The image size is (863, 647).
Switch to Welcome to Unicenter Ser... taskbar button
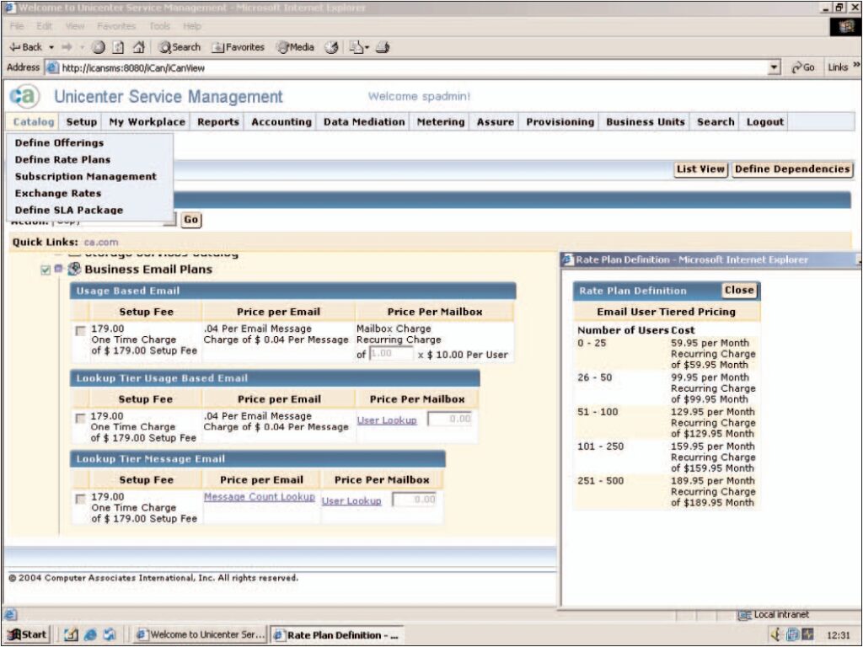coord(201,635)
